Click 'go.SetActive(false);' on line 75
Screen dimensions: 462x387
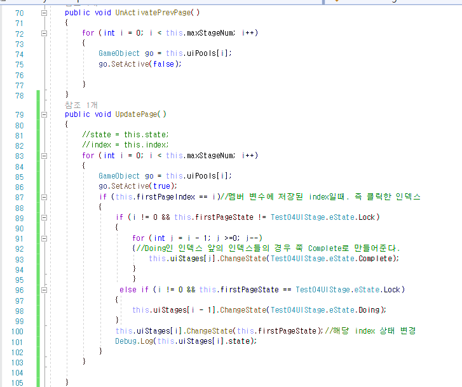(x=140, y=64)
